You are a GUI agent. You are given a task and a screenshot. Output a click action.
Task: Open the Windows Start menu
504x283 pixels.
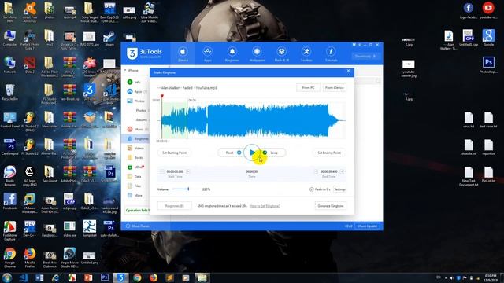[7, 277]
